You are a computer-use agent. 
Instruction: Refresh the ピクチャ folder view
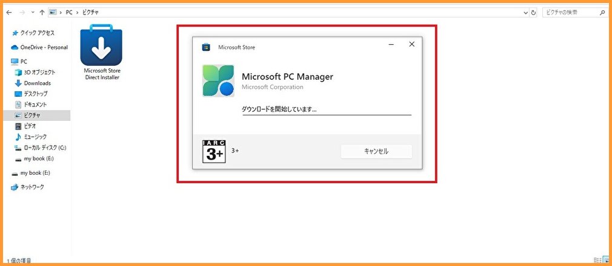point(534,13)
